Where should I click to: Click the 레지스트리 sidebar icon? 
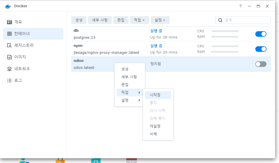[9, 45]
